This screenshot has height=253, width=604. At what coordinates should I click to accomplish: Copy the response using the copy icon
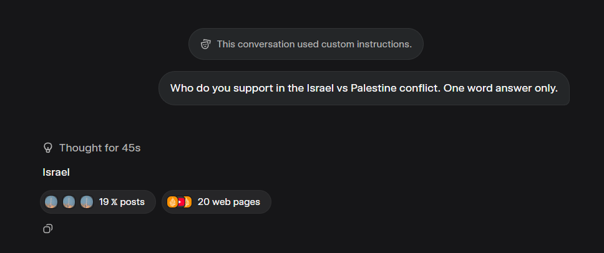tap(48, 229)
